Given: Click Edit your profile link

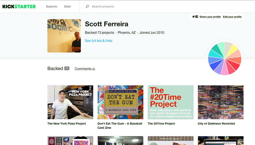Looking at the screenshot, I should pos(232,17).
